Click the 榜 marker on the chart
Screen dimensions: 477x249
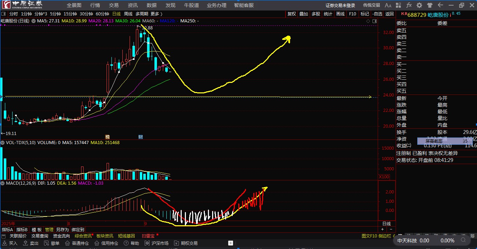(x=107, y=137)
